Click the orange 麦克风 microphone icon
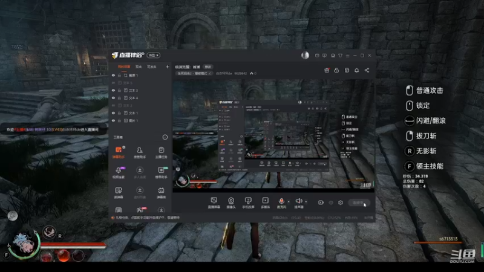The height and width of the screenshot is (272, 484). [281, 202]
